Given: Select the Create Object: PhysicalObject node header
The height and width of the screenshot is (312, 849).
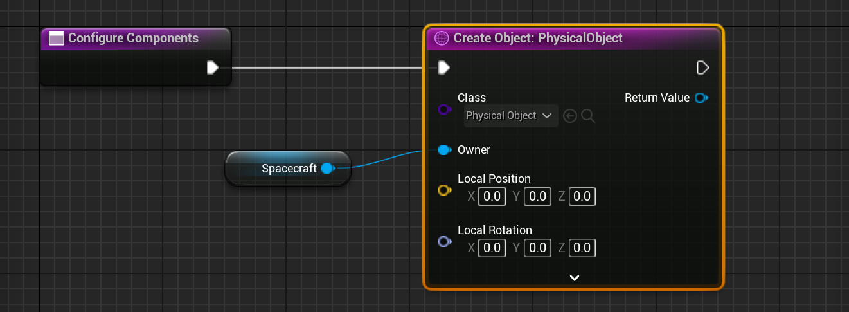Looking at the screenshot, I should pos(538,38).
